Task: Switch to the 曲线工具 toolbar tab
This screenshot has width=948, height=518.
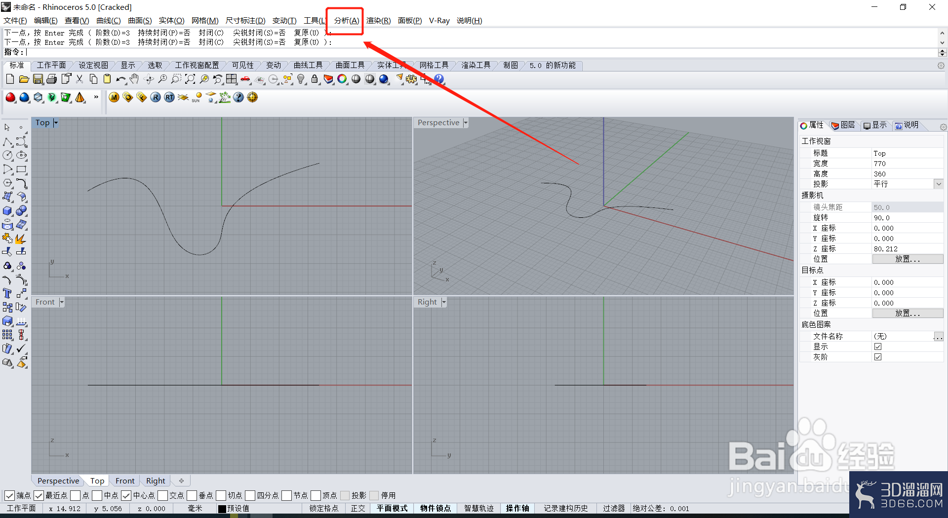Action: click(308, 65)
